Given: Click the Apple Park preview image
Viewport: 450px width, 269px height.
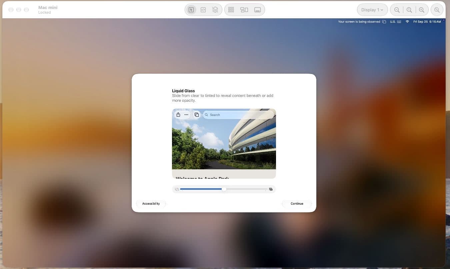Looking at the screenshot, I should tap(224, 143).
